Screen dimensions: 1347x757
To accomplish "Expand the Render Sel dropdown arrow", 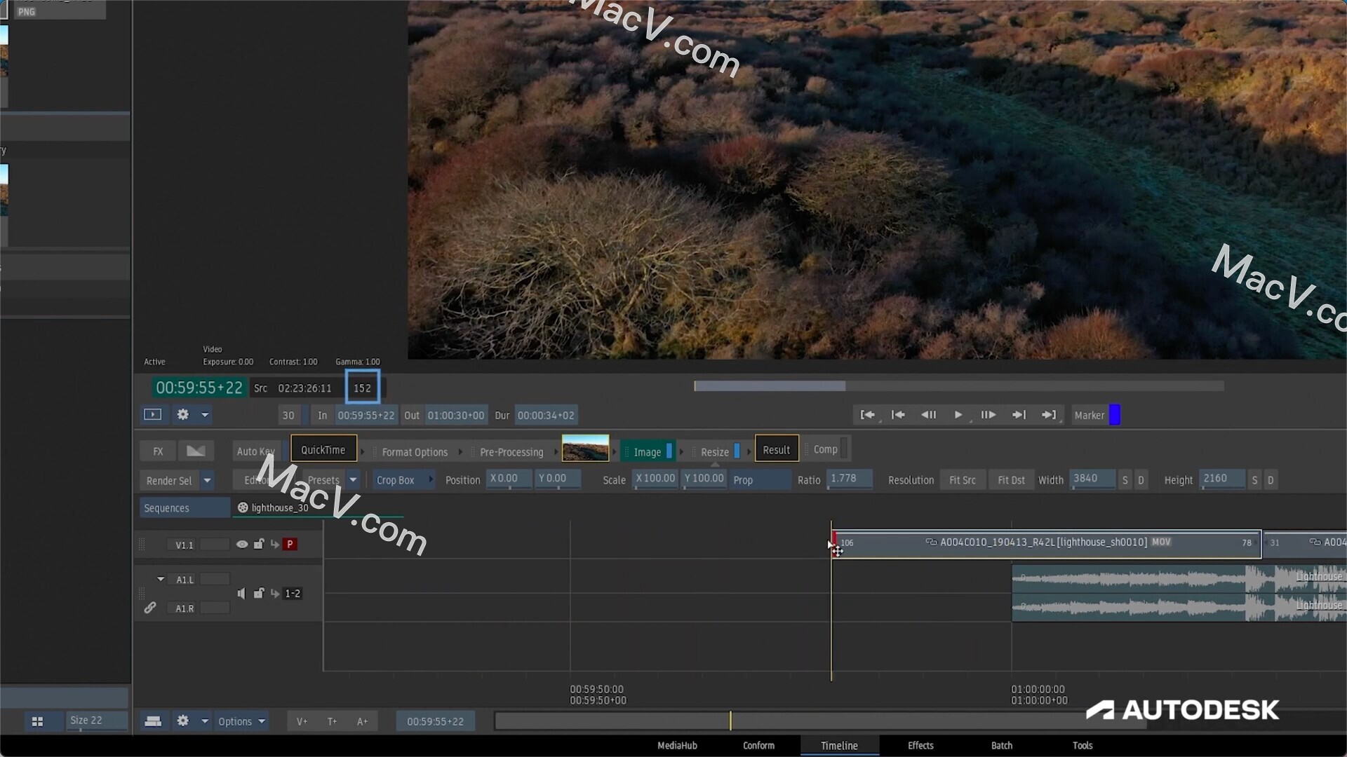I will click(207, 480).
